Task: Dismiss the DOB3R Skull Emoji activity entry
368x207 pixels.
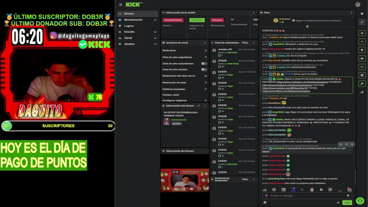Action: (x=214, y=62)
